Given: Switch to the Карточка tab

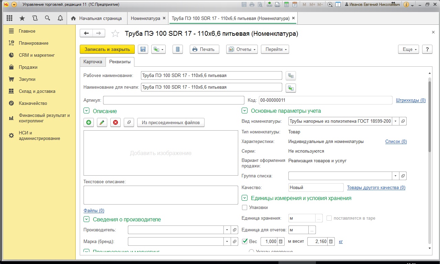Looking at the screenshot, I should tap(92, 62).
